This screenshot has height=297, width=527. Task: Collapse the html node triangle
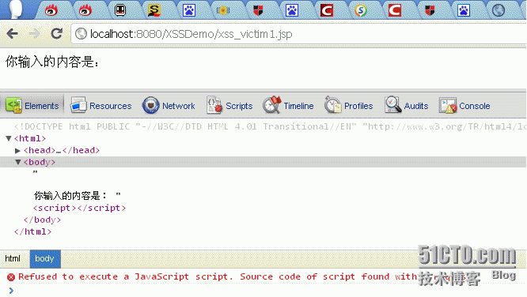click(x=9, y=138)
